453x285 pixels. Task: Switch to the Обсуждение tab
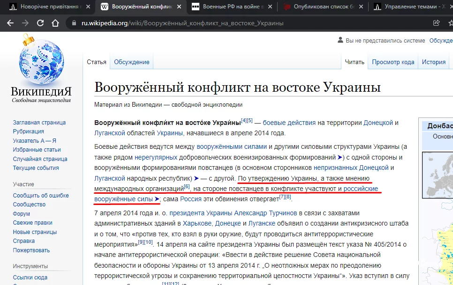[132, 61]
